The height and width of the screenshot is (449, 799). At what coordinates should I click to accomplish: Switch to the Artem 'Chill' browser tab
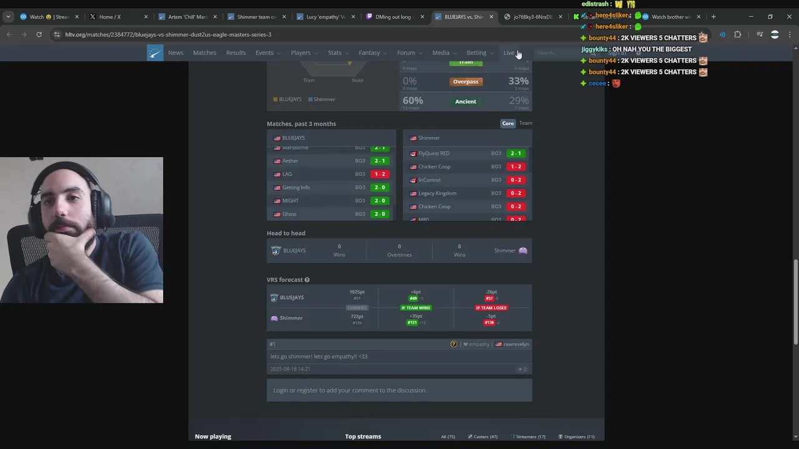187,17
